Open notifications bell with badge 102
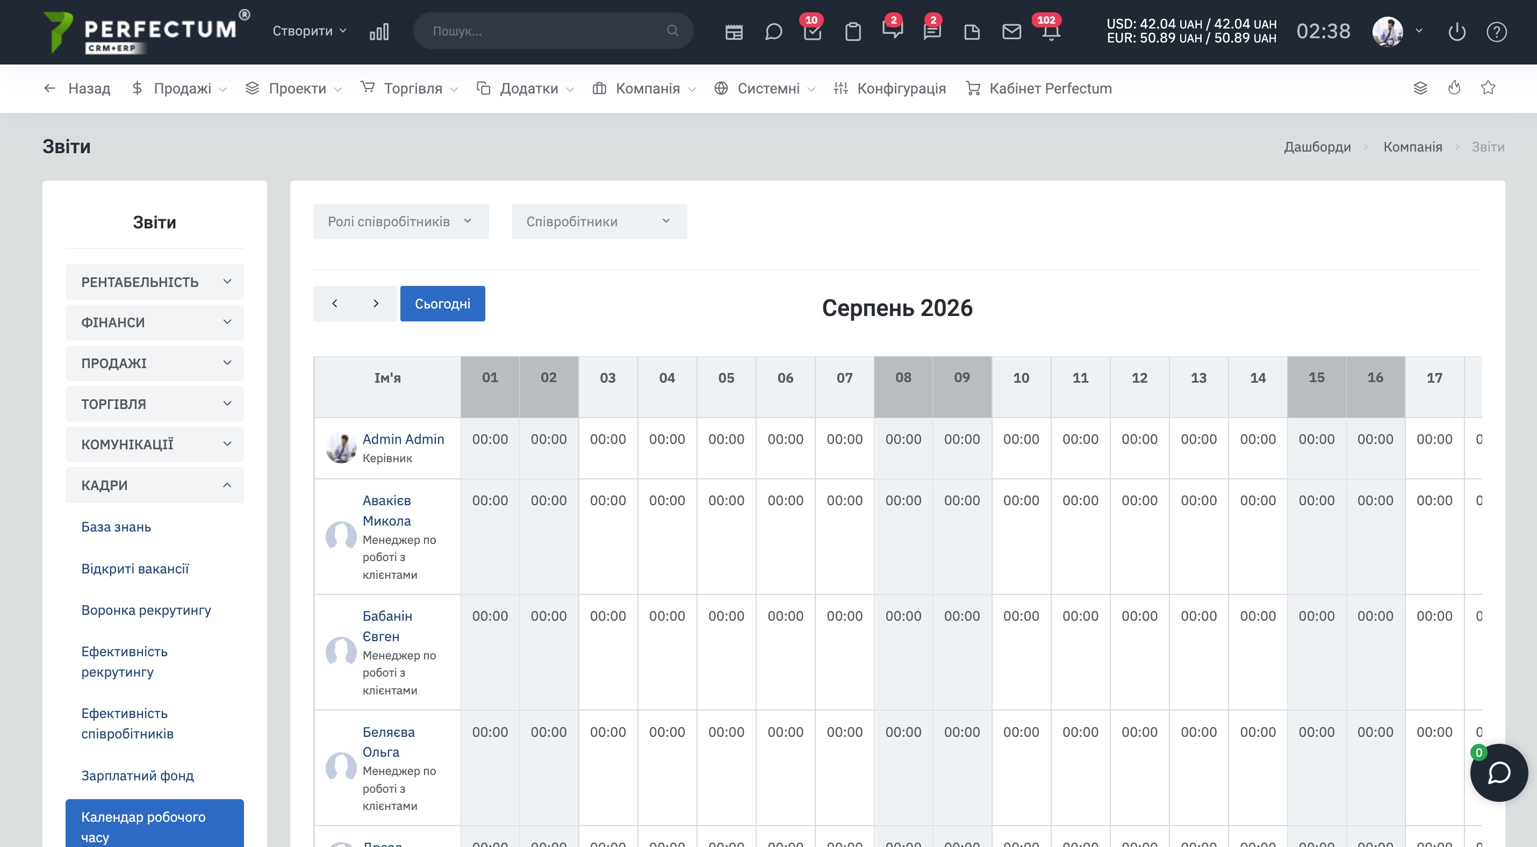The width and height of the screenshot is (1537, 847). 1051,32
